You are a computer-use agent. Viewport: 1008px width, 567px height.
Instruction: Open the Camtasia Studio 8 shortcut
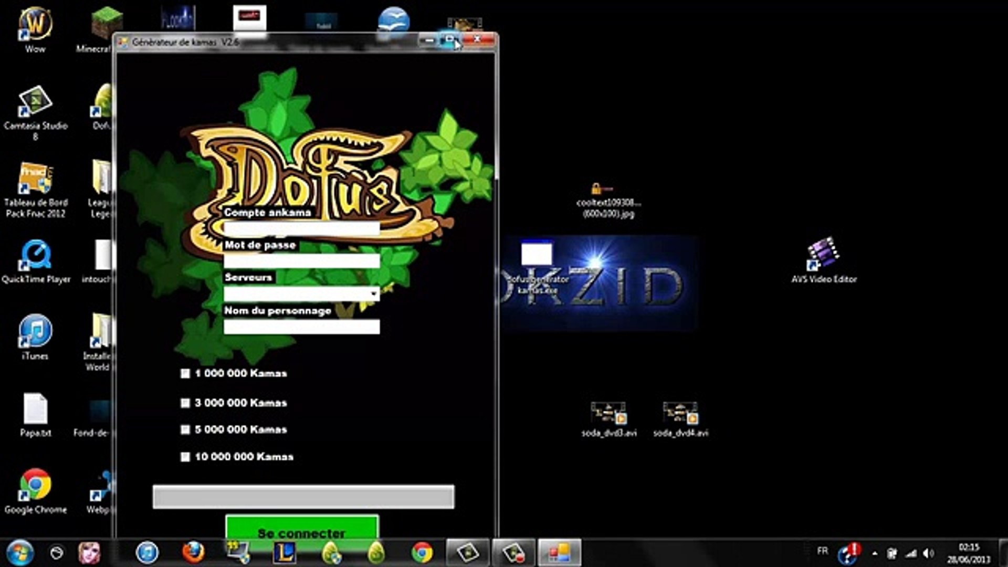pos(35,112)
